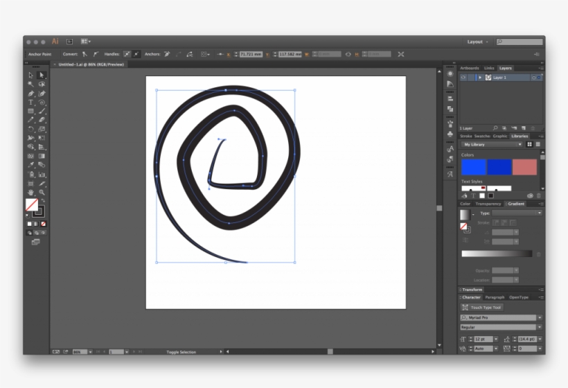Choose the Paintbrush tool

click(x=42, y=112)
